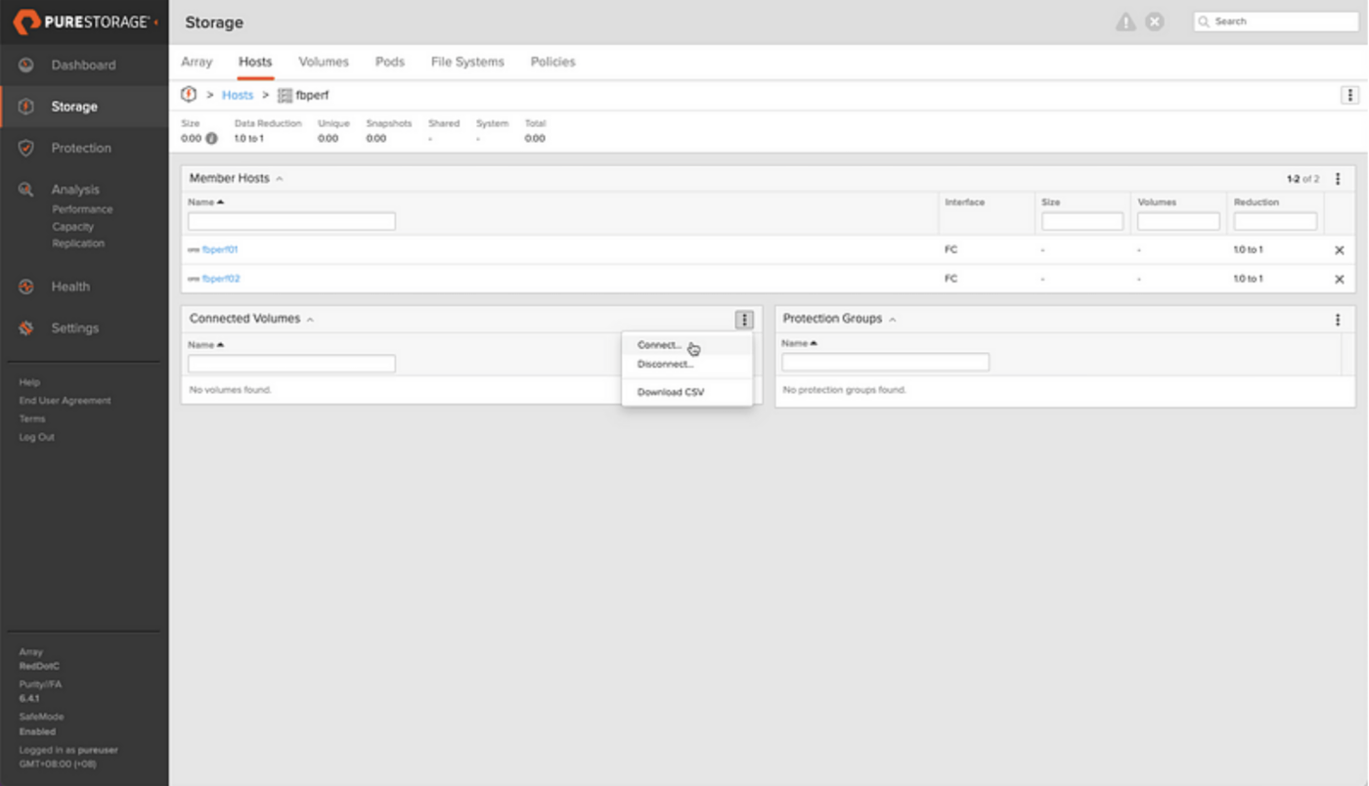Click the Pure Storage logo
Image resolution: width=1369 pixels, height=786 pixels.
(85, 22)
